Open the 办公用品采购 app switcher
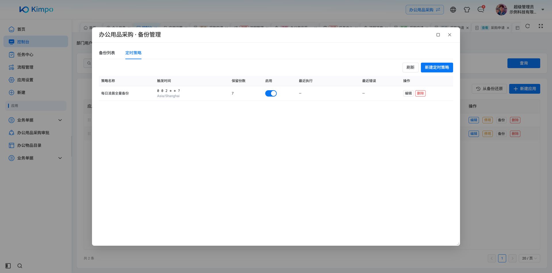 425,10
